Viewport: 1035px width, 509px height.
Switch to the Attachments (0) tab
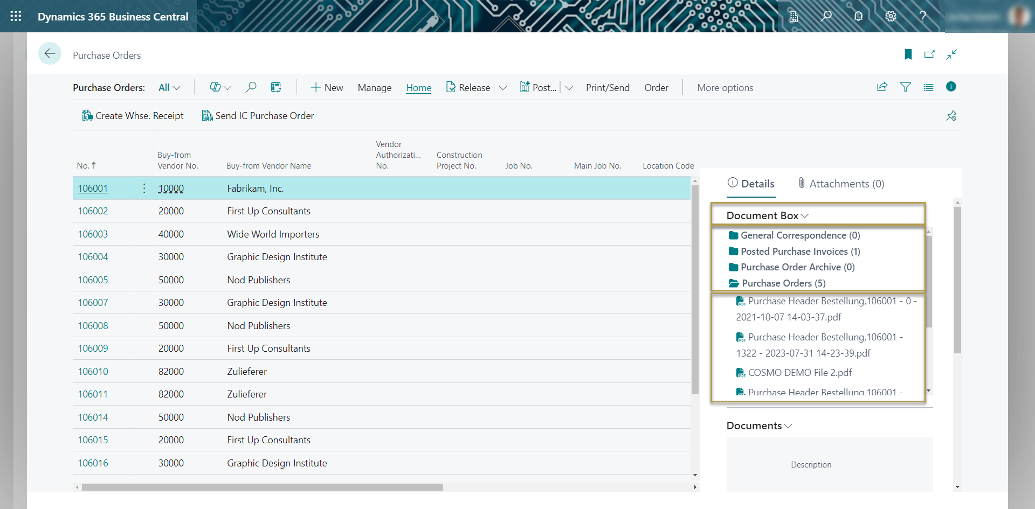click(841, 184)
